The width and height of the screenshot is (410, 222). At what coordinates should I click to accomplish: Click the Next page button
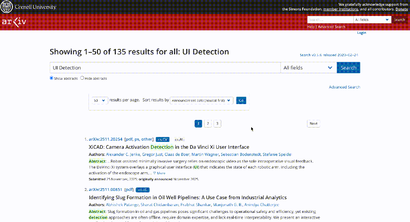[x=313, y=123]
